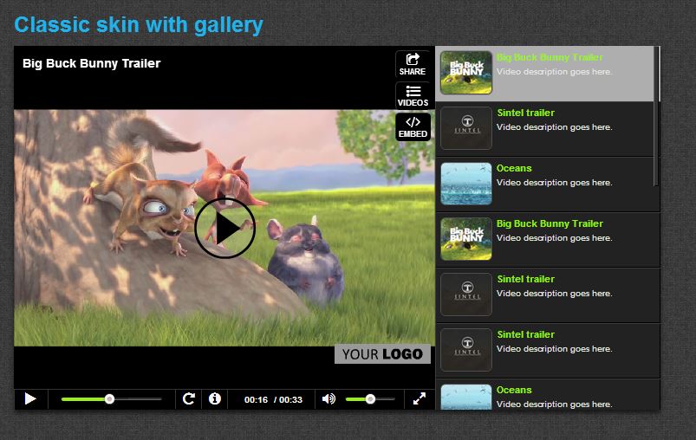Click the first Sintel trailer thumbnail
The image size is (696, 440).
(466, 128)
